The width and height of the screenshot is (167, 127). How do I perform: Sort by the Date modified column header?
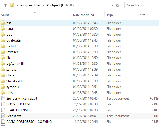83,15
